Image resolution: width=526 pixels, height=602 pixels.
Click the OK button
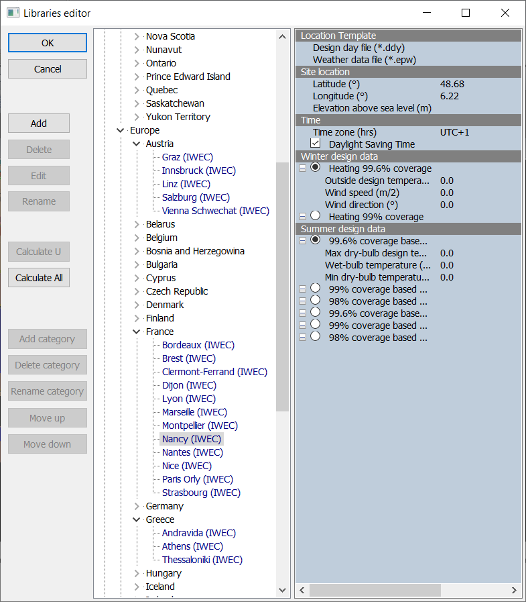48,43
